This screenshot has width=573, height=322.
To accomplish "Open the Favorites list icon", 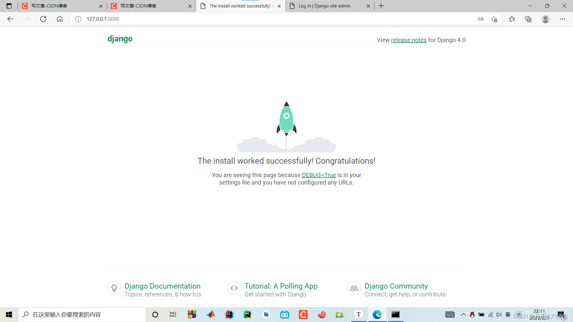I will (x=512, y=19).
